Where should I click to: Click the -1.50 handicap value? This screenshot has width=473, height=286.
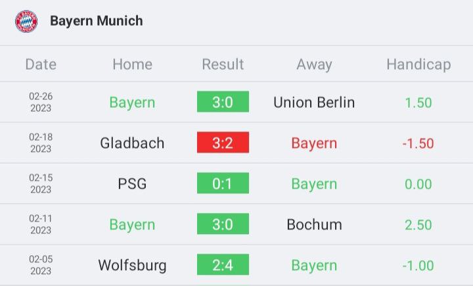pos(418,143)
